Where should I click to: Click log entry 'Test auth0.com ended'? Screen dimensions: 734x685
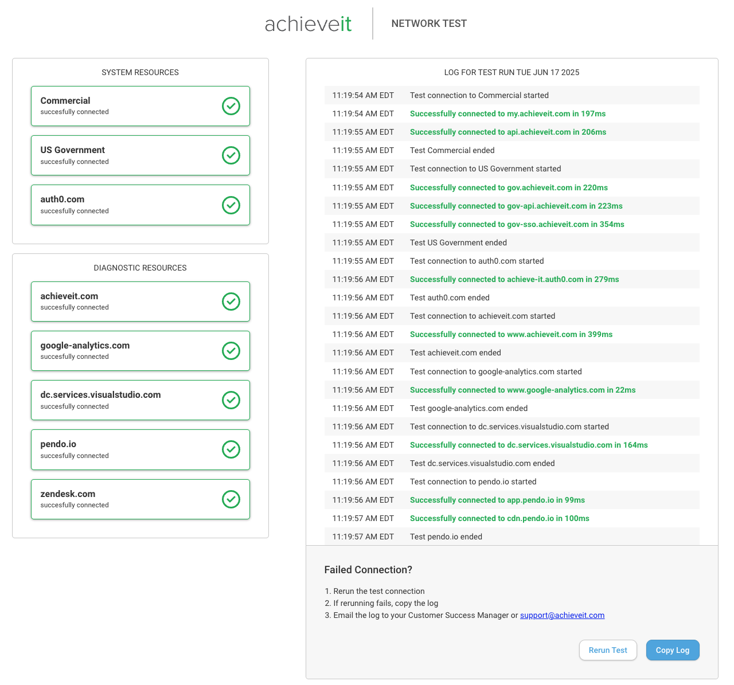(512, 298)
